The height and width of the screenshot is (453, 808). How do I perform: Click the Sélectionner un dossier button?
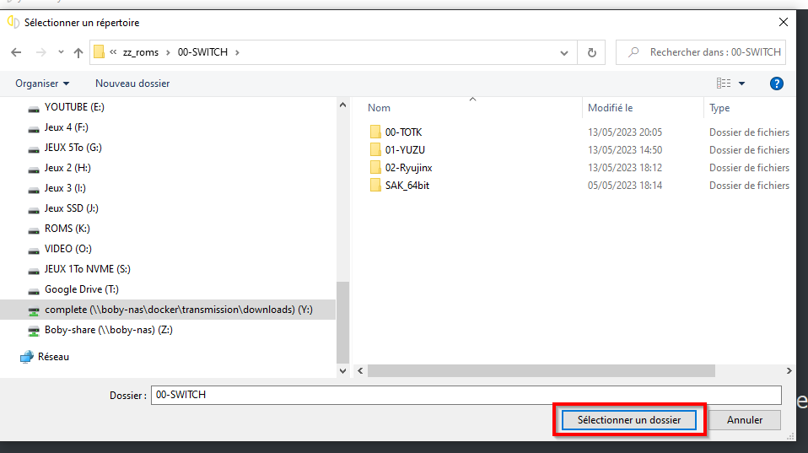628,419
